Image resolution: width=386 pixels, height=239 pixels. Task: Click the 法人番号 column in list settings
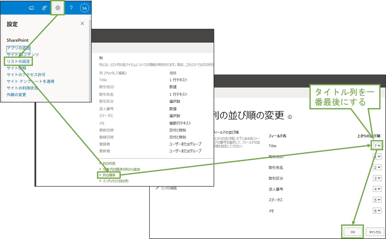(x=106, y=109)
